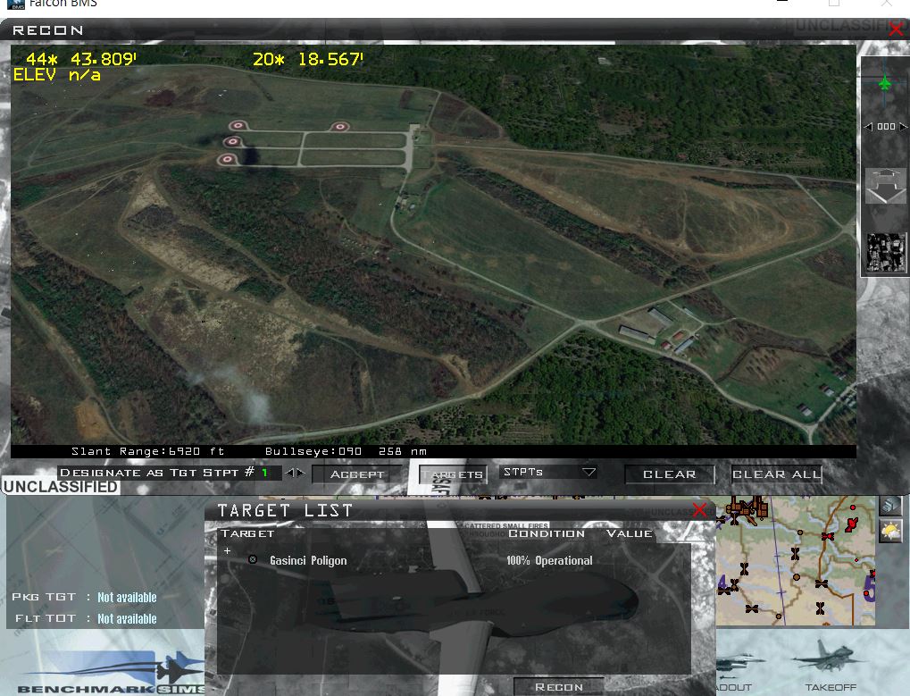Open the STPTs dropdown
This screenshot has width=910, height=696.
click(549, 472)
